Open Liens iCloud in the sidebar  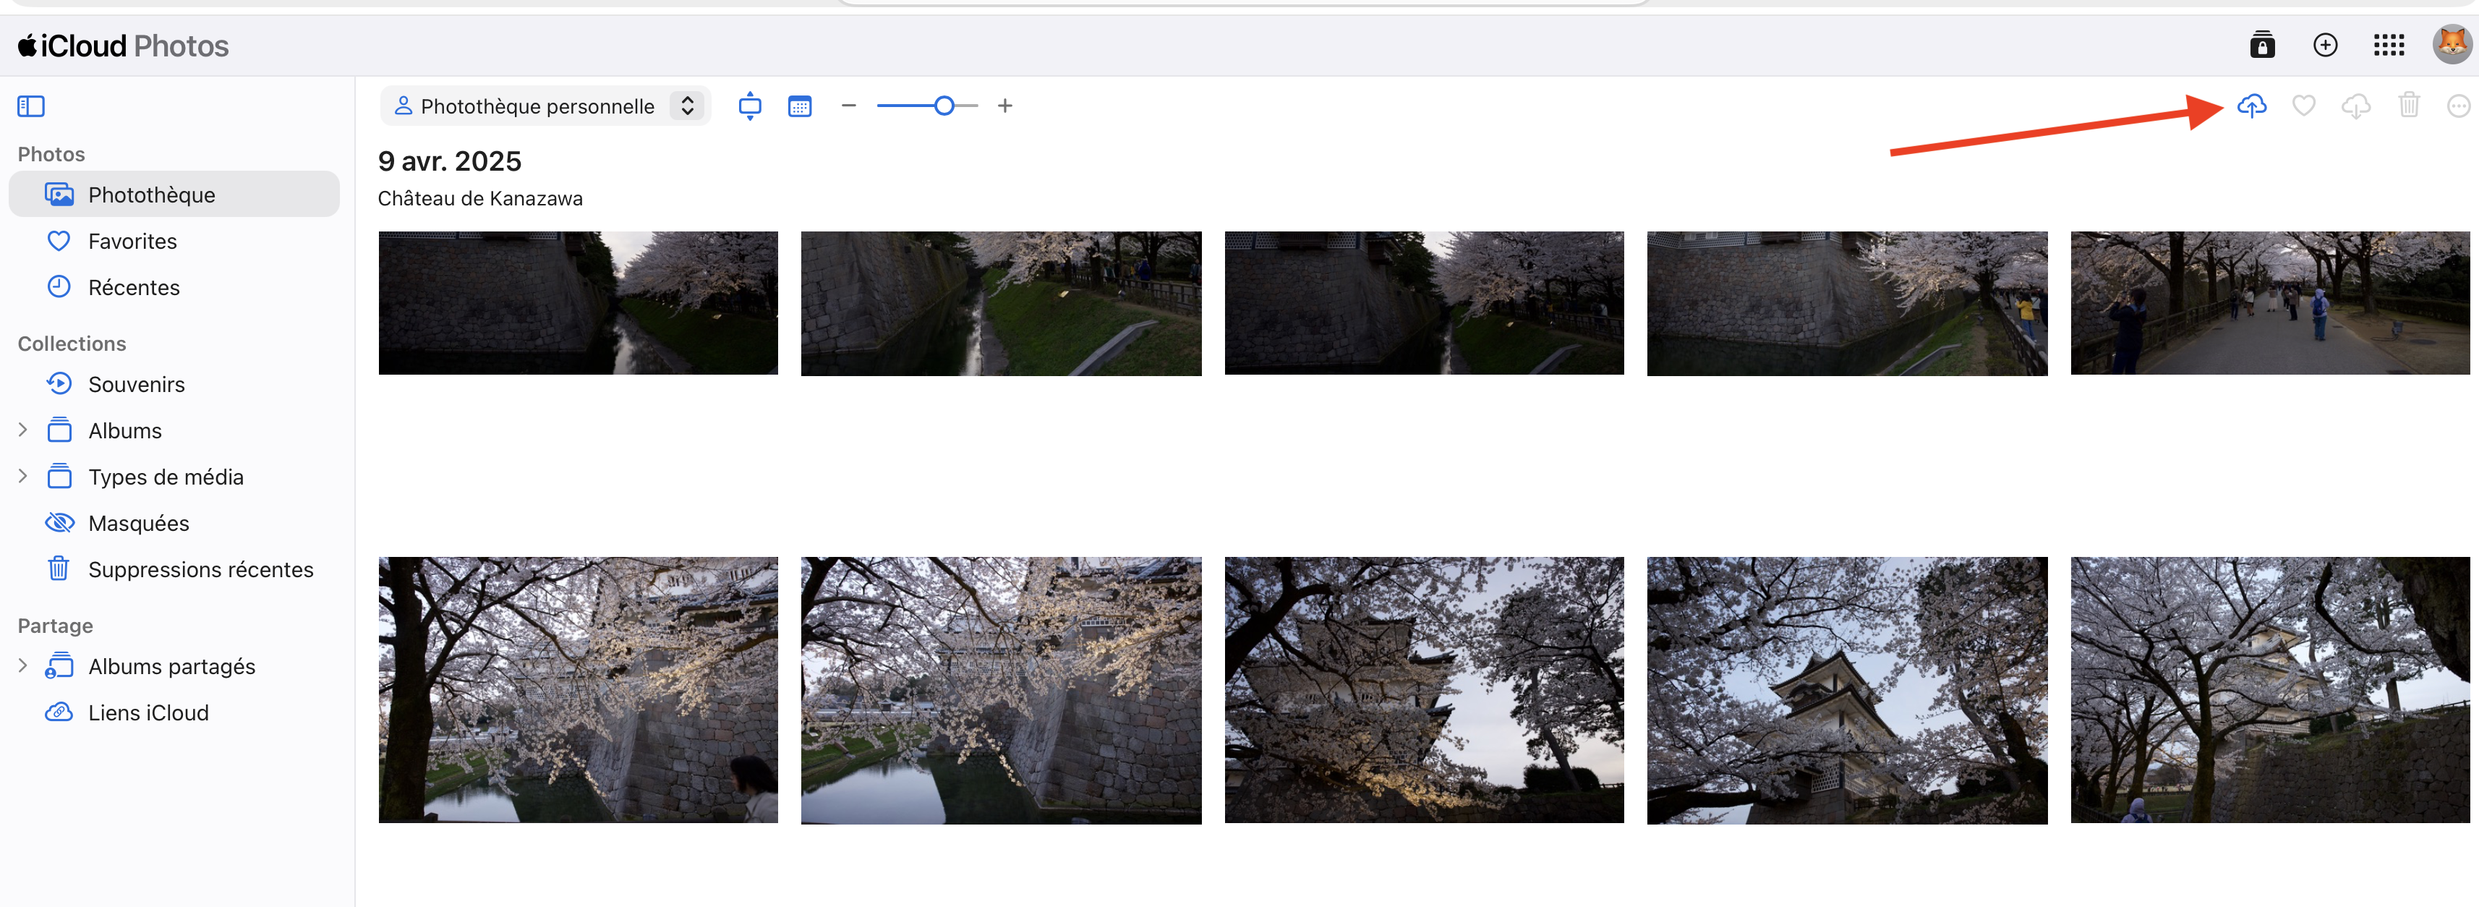pos(148,712)
